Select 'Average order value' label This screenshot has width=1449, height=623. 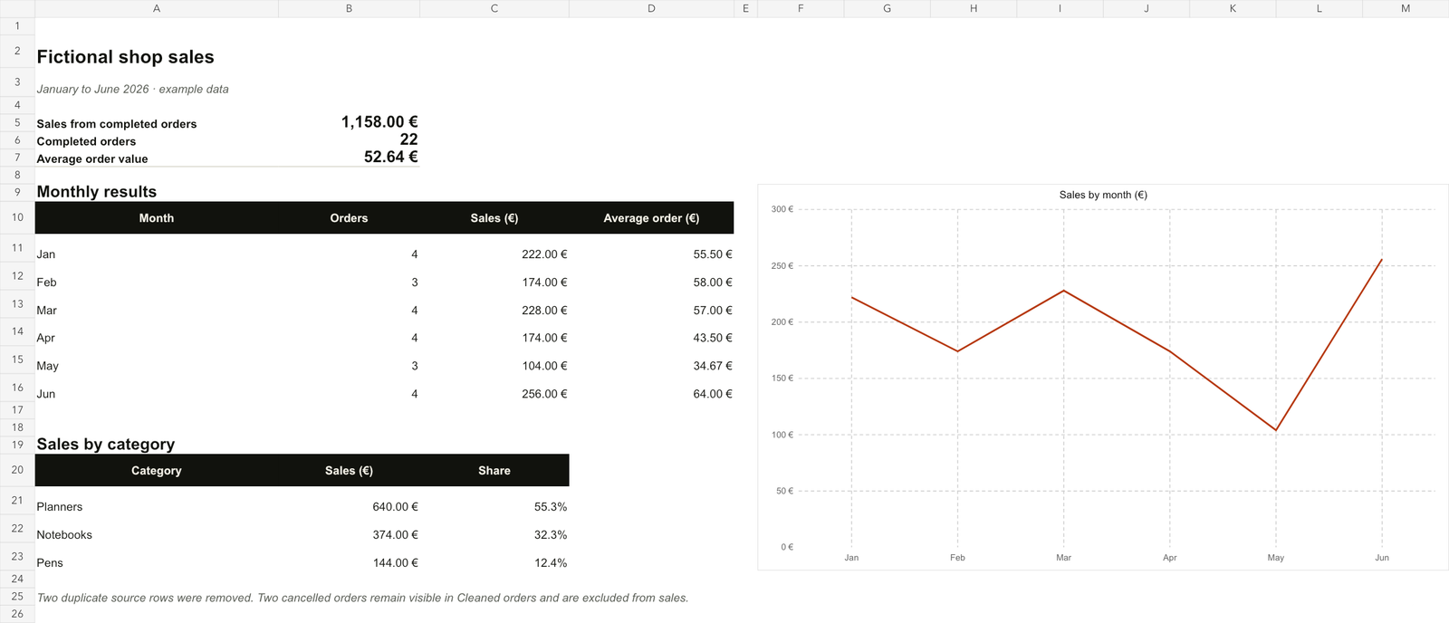92,158
